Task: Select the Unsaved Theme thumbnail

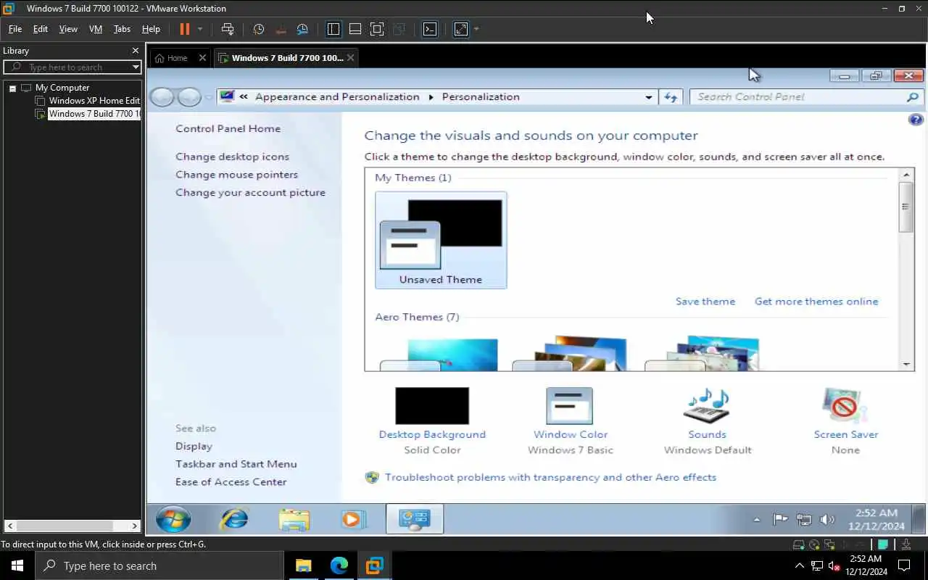Action: pyautogui.click(x=441, y=240)
